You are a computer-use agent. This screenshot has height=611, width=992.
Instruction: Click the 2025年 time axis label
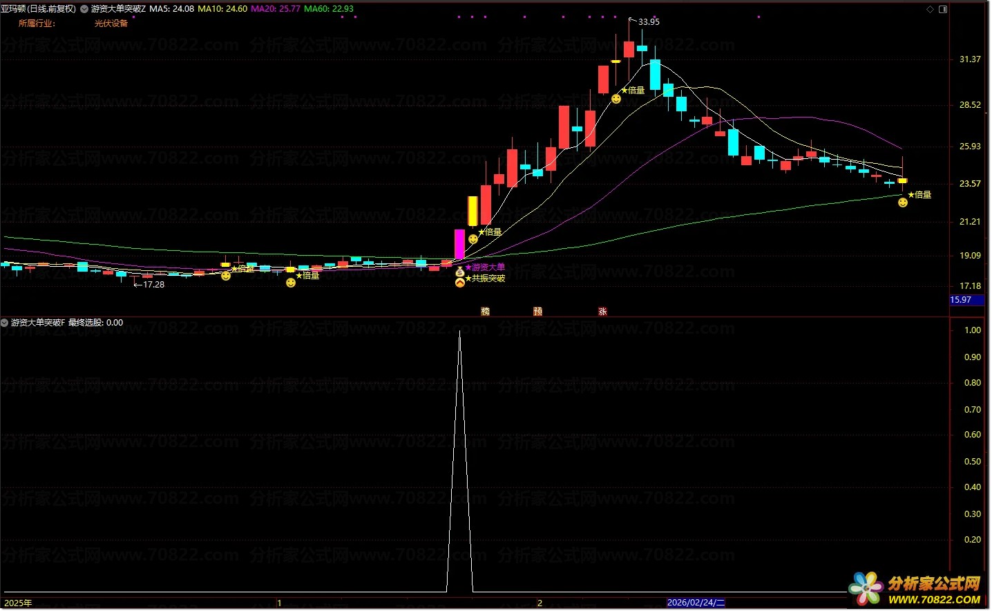tap(19, 603)
